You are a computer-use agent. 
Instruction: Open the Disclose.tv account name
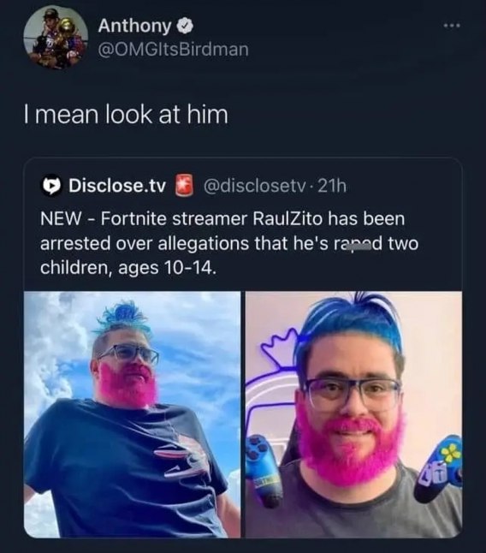point(117,186)
